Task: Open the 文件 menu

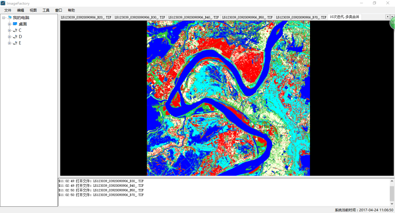Action: [8, 10]
